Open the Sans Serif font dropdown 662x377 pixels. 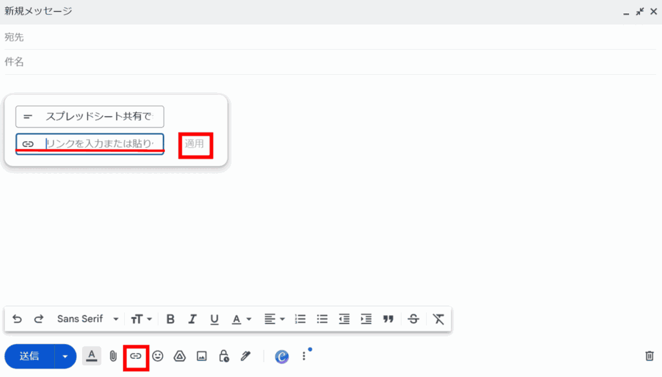(x=88, y=319)
